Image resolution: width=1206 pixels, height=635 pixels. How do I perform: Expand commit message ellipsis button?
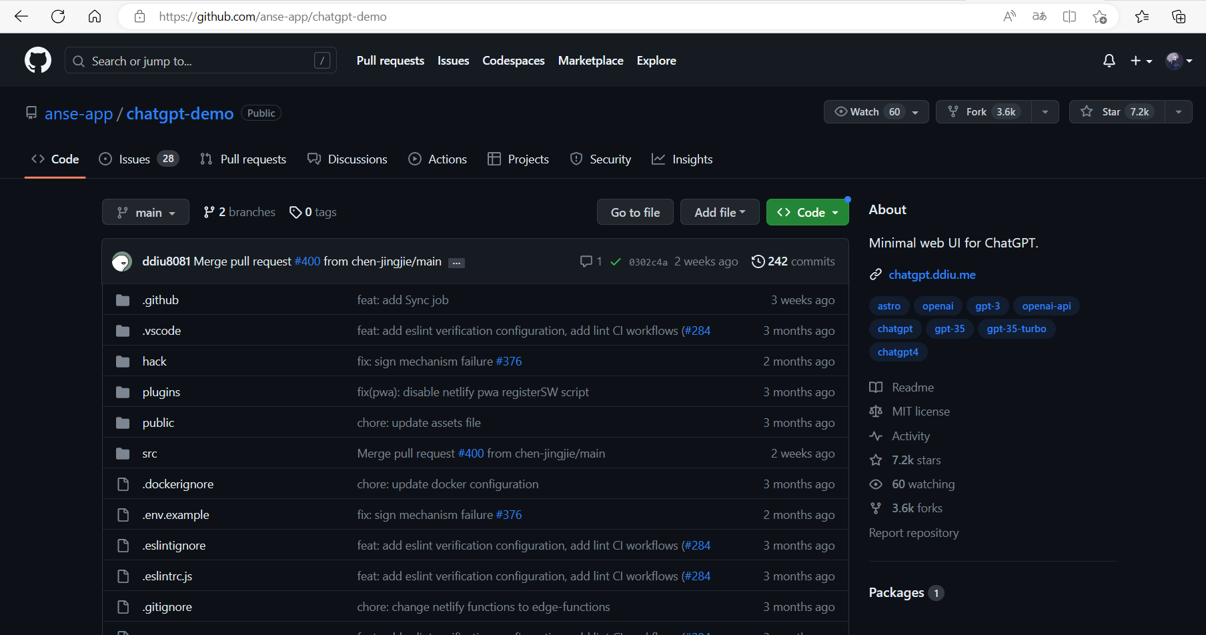click(456, 263)
